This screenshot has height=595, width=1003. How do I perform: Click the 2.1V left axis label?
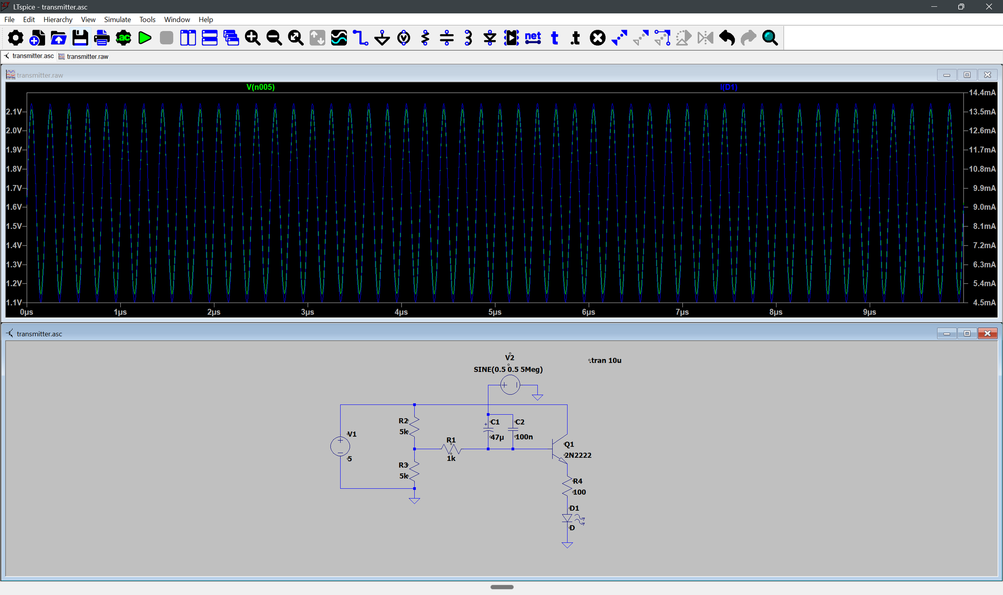(13, 112)
